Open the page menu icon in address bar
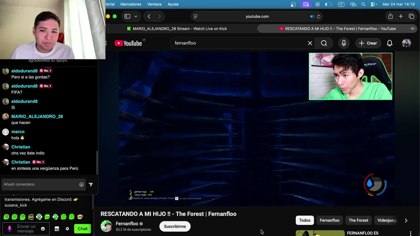Screen dimensions: 420x236 (196, 16)
